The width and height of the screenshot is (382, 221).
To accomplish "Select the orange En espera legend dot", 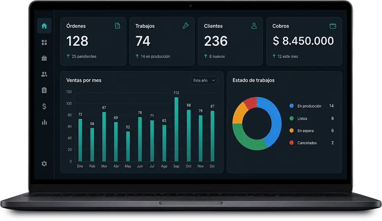I will point(291,131).
